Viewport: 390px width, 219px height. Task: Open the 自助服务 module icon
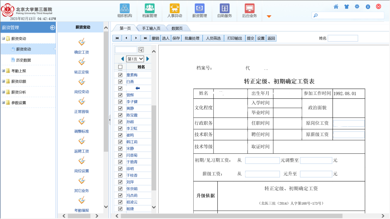(224, 8)
